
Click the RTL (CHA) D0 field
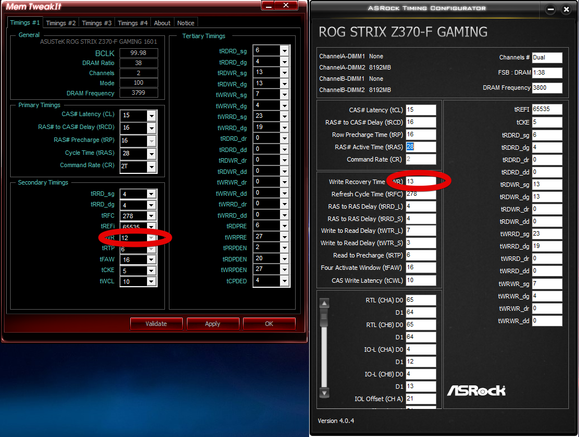[421, 300]
